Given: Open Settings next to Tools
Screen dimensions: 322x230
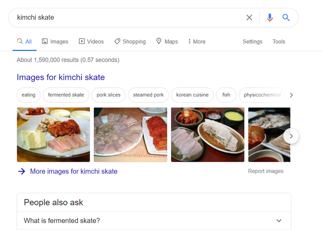Looking at the screenshot, I should pyautogui.click(x=252, y=41).
